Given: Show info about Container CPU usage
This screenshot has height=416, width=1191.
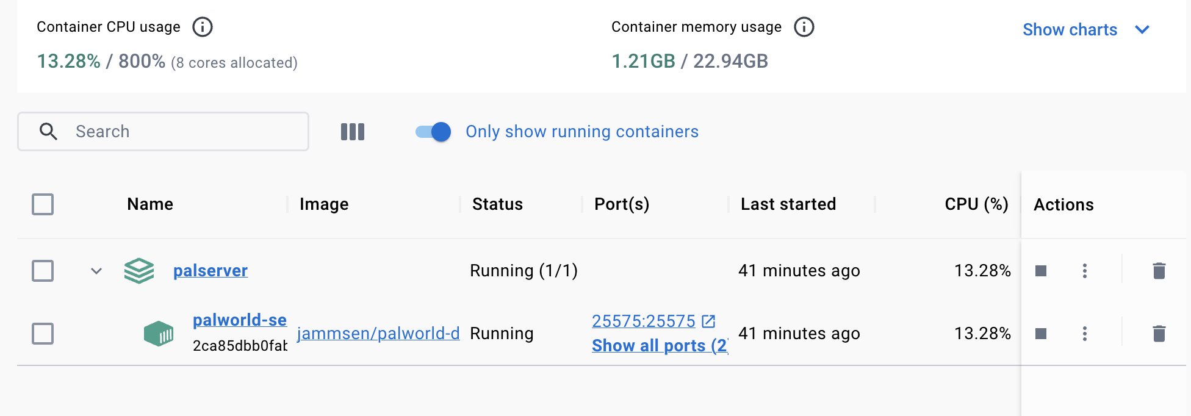Looking at the screenshot, I should tap(203, 27).
